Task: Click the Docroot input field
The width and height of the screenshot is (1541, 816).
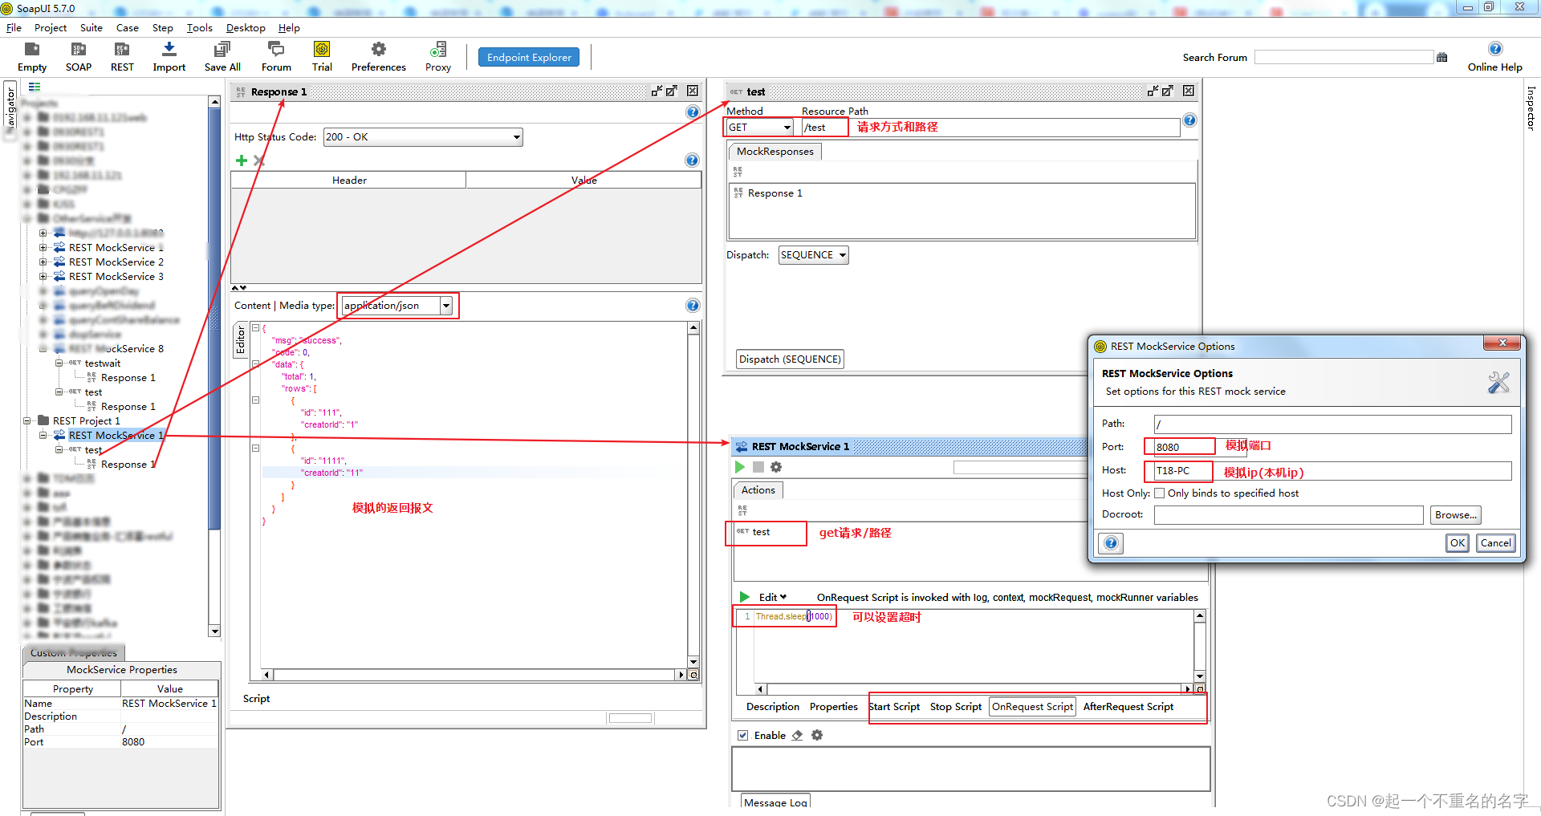Action: coord(1288,515)
